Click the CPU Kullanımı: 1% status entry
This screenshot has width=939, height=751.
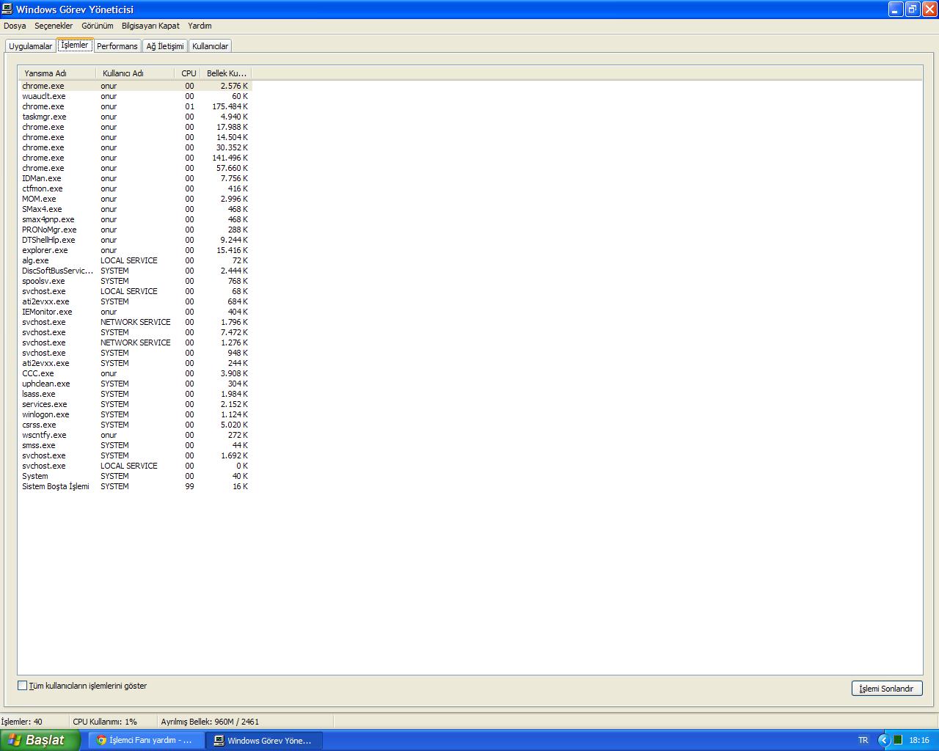(113, 722)
